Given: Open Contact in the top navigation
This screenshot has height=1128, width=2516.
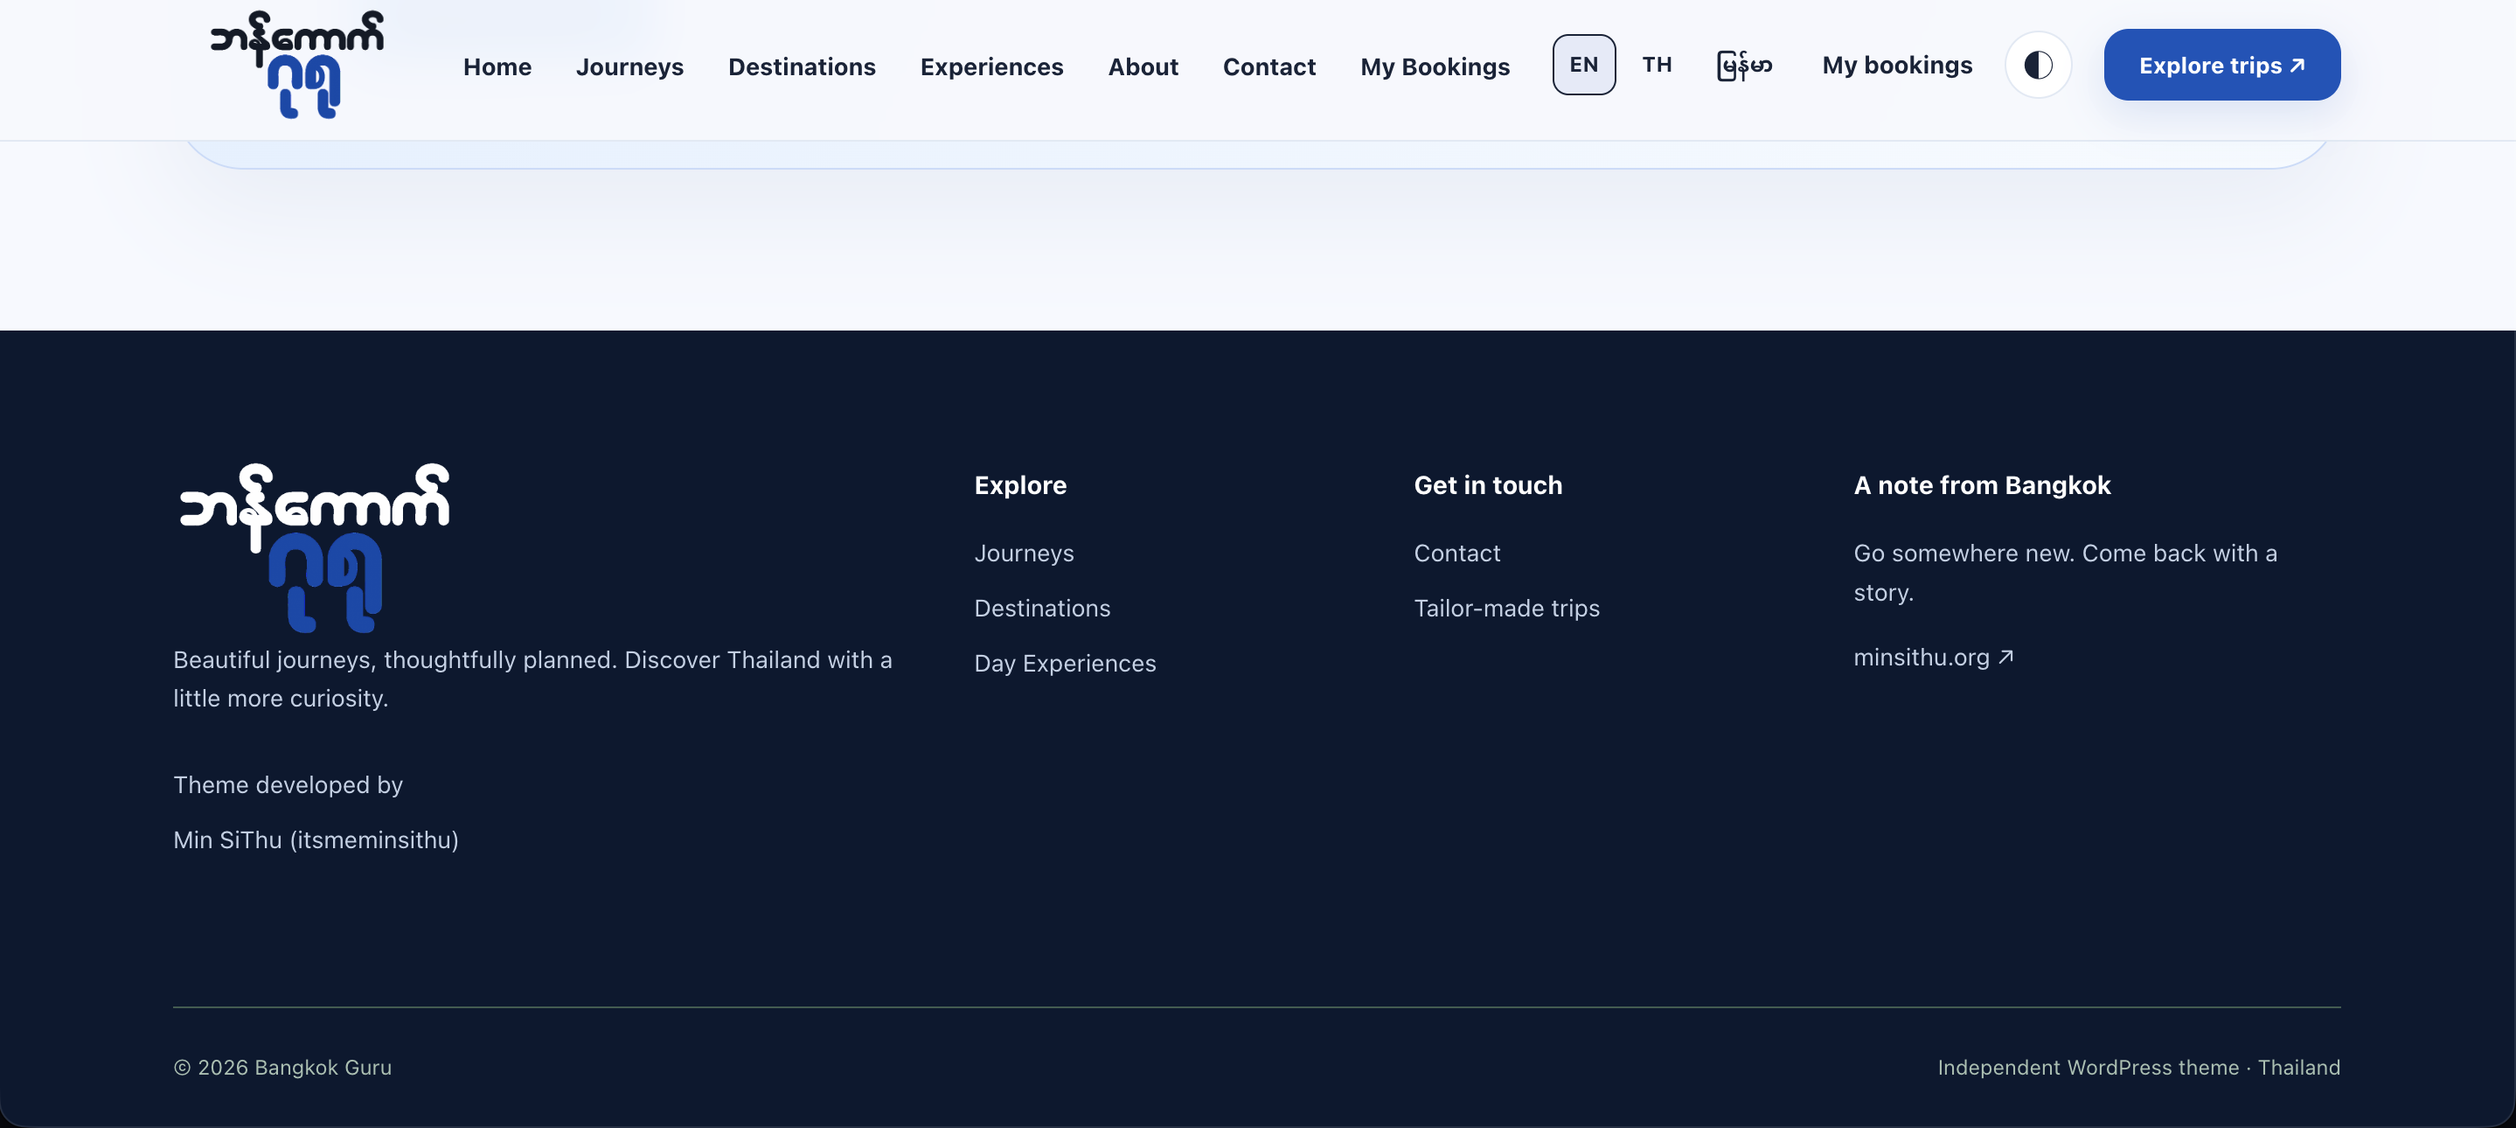Looking at the screenshot, I should (1268, 66).
